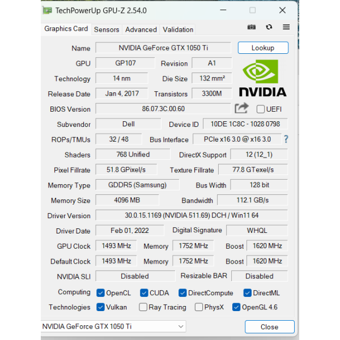
Task: Click the GPU Clock row Boost 1620 MHz
Action: coord(267,246)
